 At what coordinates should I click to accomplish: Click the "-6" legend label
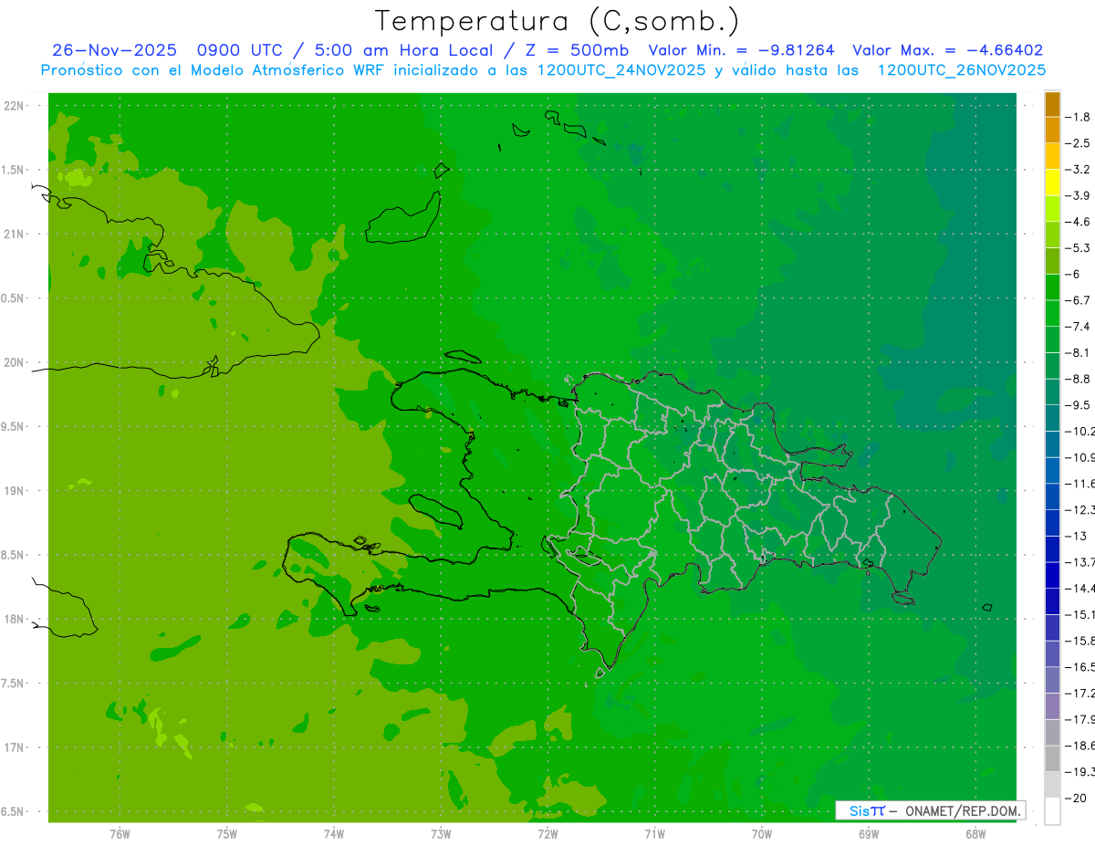(x=1073, y=274)
